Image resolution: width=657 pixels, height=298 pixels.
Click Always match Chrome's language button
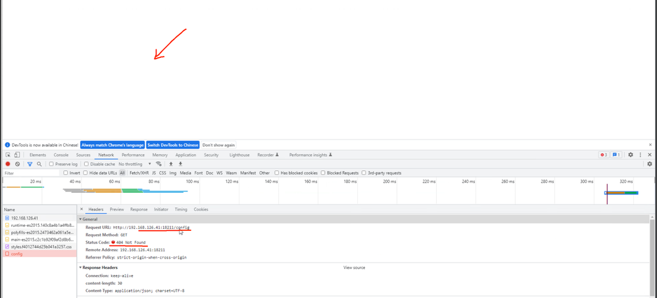112,145
